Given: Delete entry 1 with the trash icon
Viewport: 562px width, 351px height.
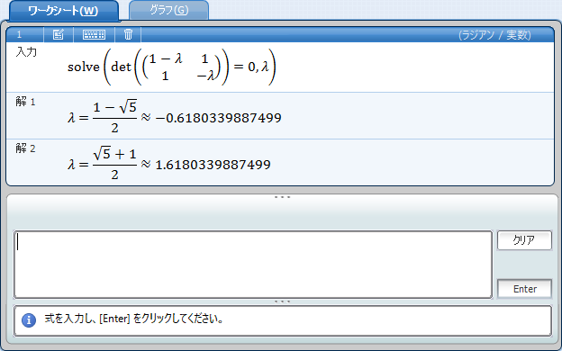Looking at the screenshot, I should point(128,35).
